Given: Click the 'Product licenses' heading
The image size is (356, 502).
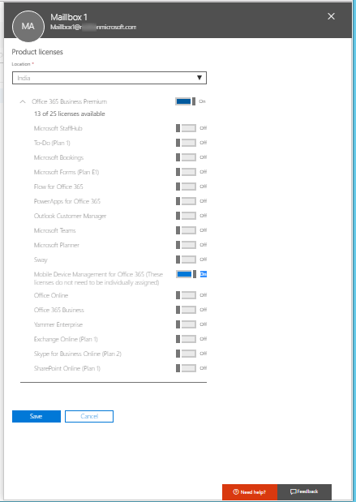Looking at the screenshot, I should pyautogui.click(x=37, y=52).
